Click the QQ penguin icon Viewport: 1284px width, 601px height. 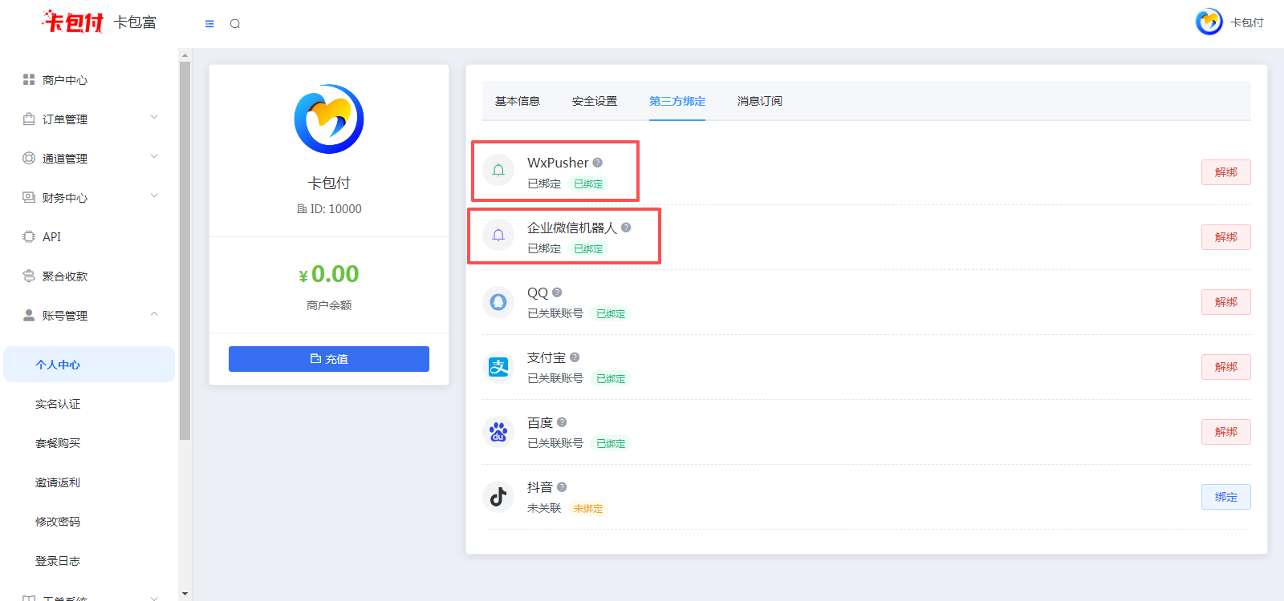pyautogui.click(x=498, y=302)
